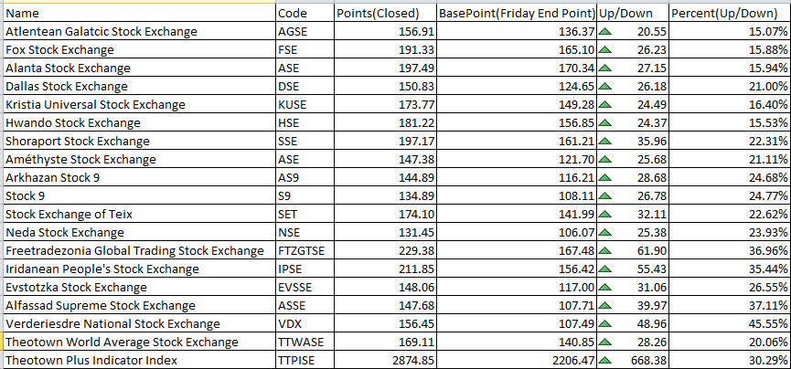Select the Up/Down header cell
The image size is (791, 369).
pyautogui.click(x=633, y=13)
